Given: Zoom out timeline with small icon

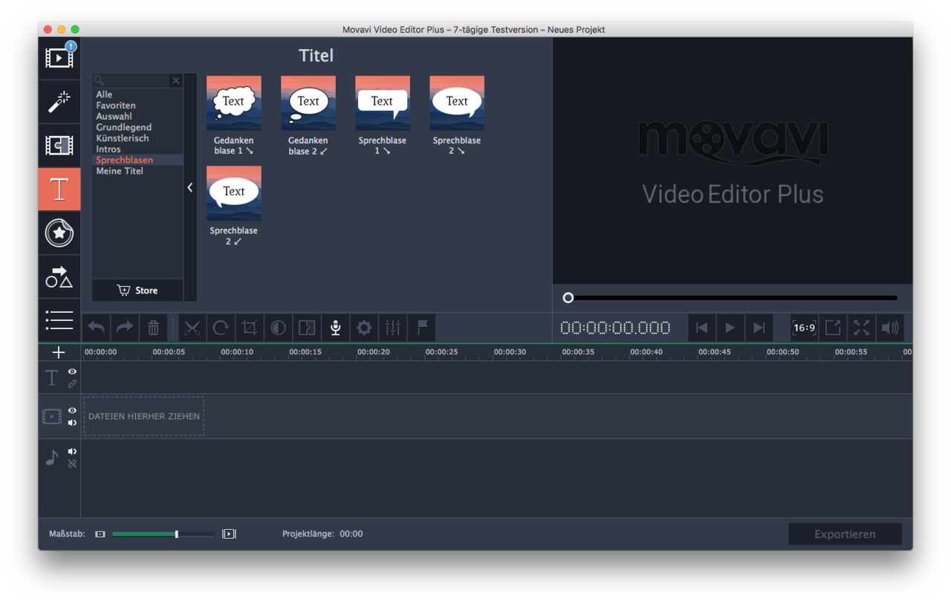Looking at the screenshot, I should 100,534.
